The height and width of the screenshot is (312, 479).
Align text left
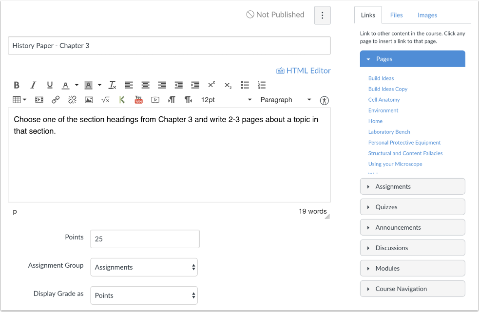(x=129, y=85)
